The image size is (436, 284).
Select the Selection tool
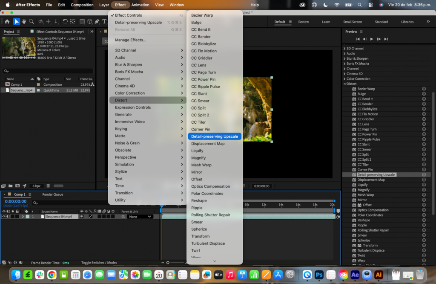[x=16, y=21]
